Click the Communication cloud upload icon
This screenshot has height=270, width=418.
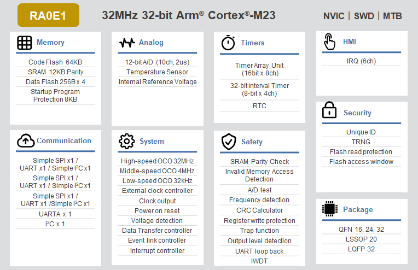[x=25, y=141]
